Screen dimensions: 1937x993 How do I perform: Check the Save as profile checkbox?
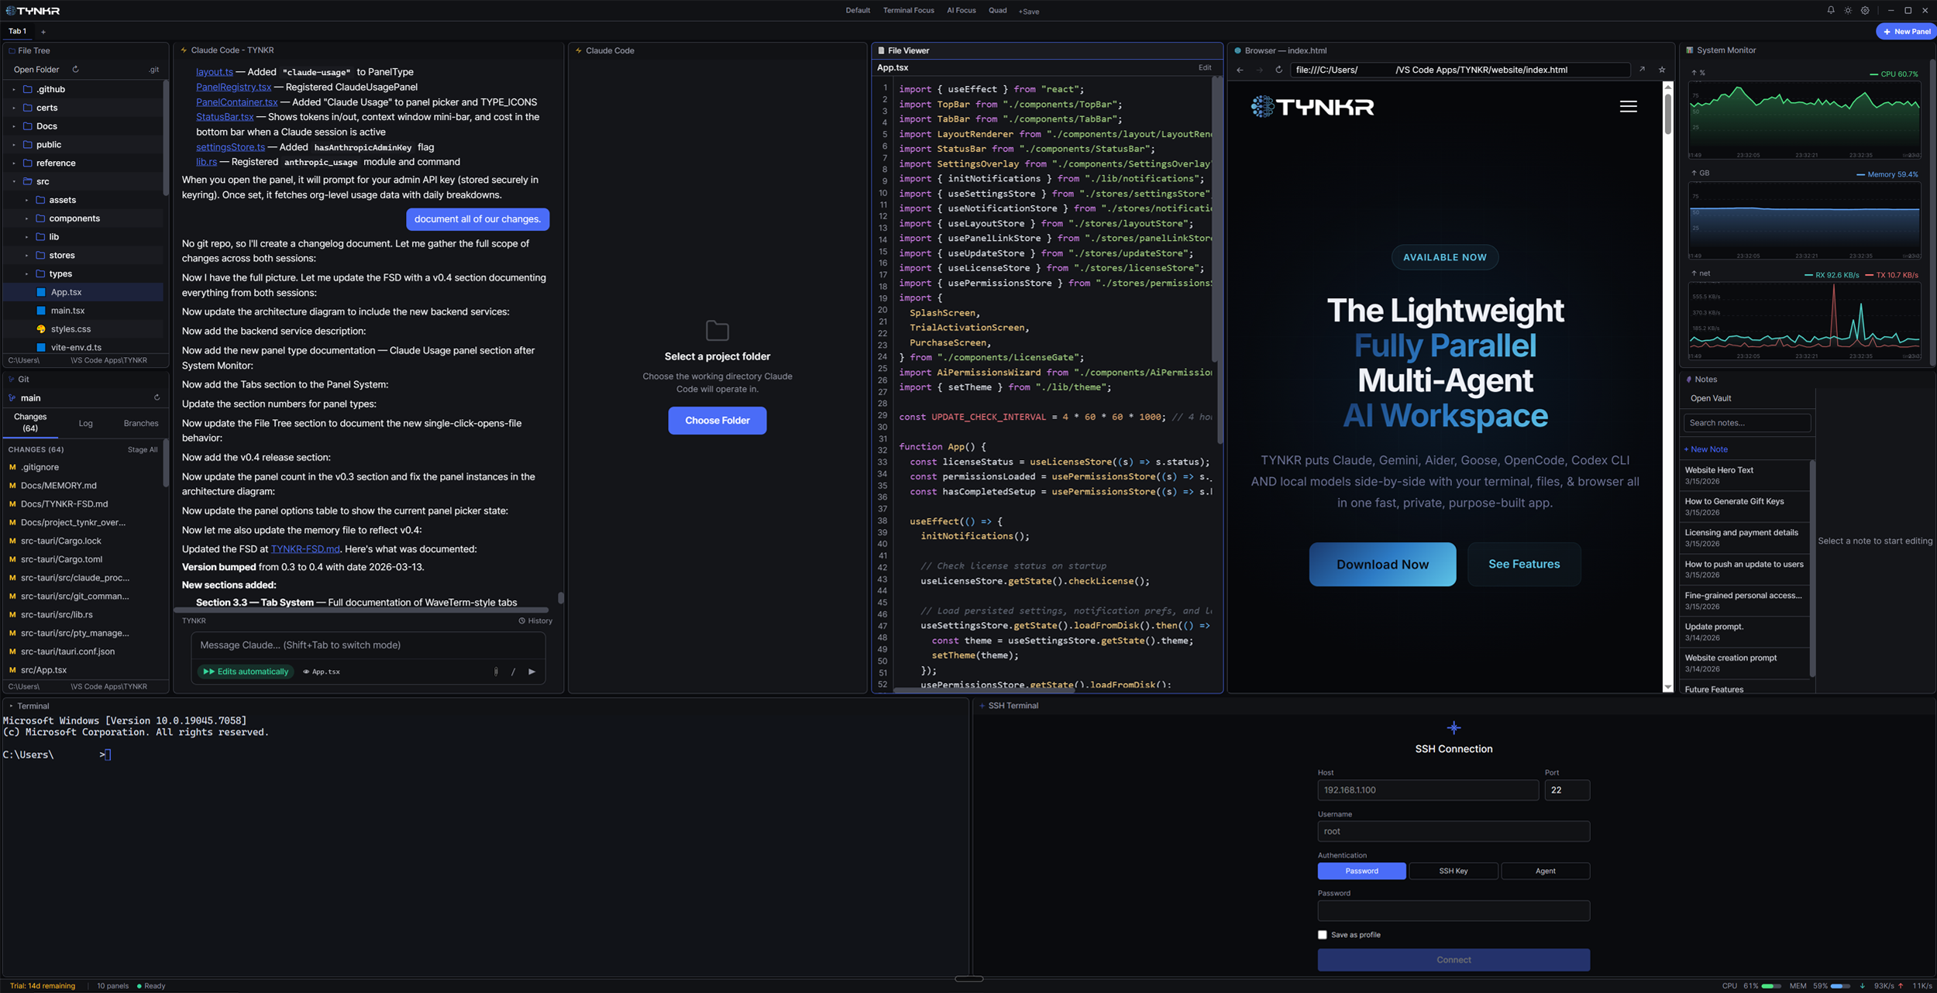coord(1322,935)
